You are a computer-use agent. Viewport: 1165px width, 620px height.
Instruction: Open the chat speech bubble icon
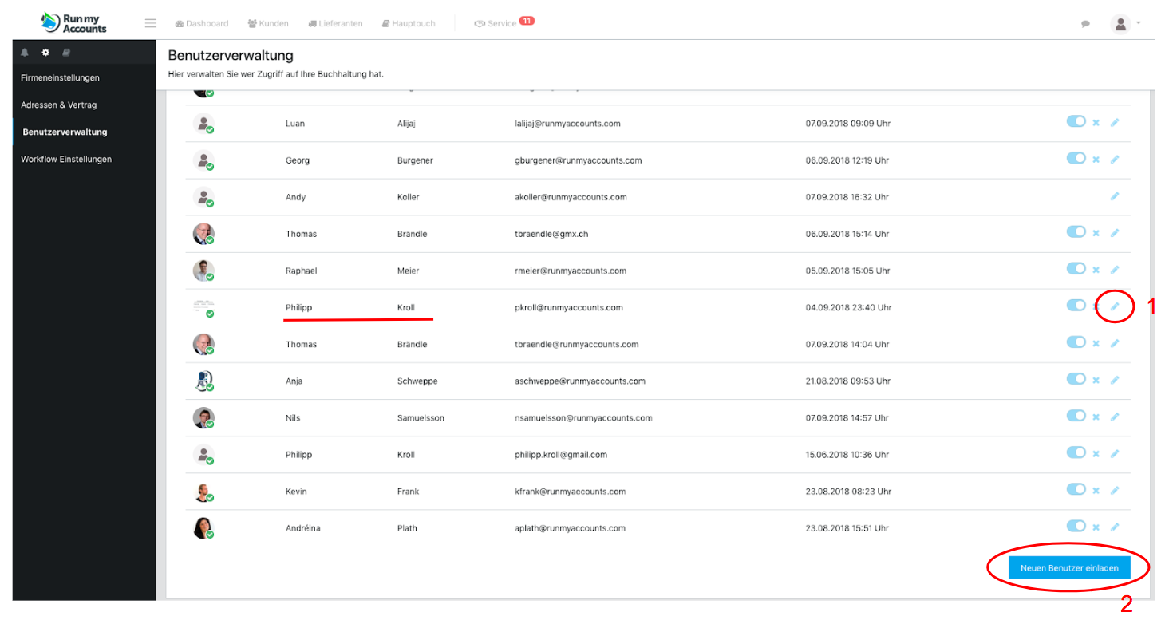pos(1085,24)
